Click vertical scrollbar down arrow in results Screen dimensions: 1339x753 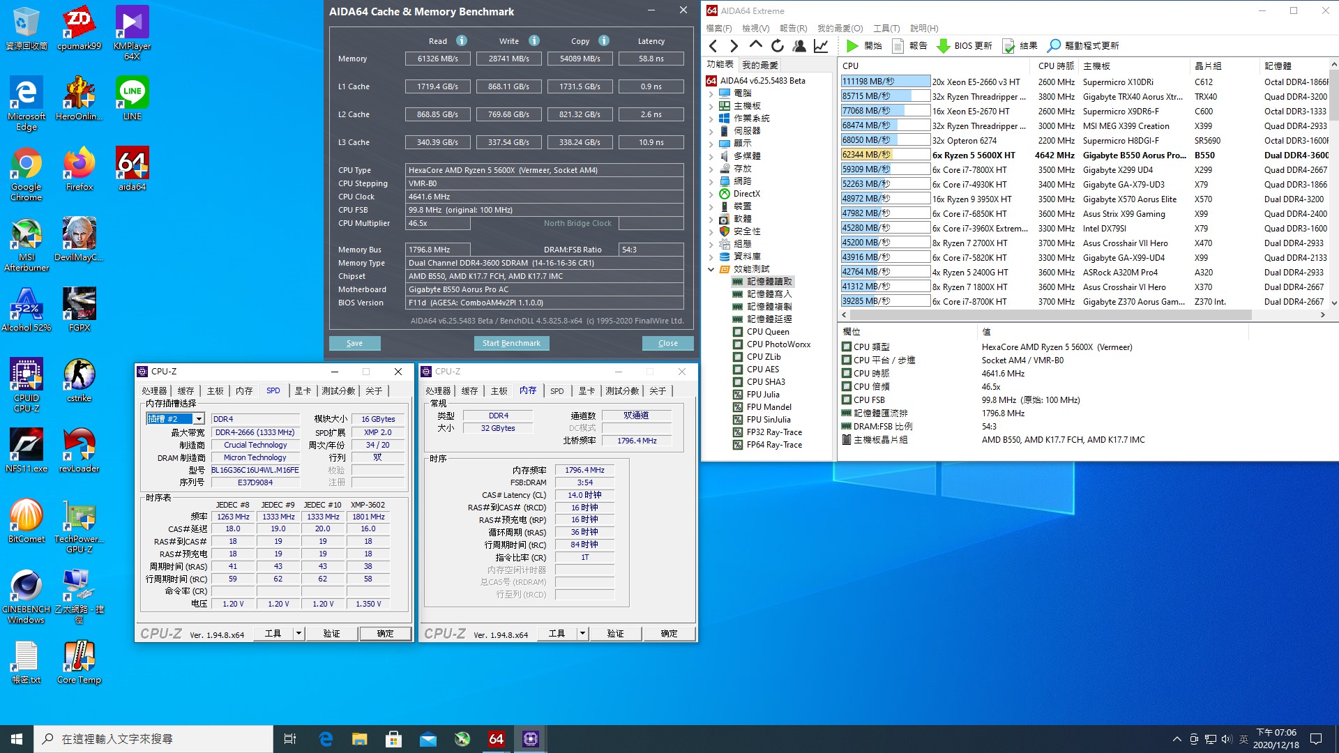[1333, 303]
